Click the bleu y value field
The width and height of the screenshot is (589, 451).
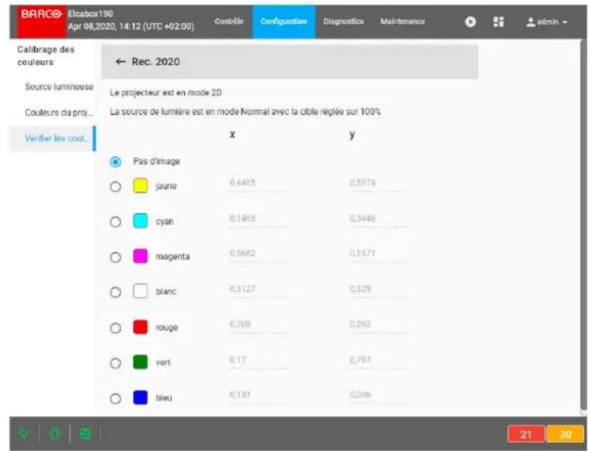pos(379,395)
